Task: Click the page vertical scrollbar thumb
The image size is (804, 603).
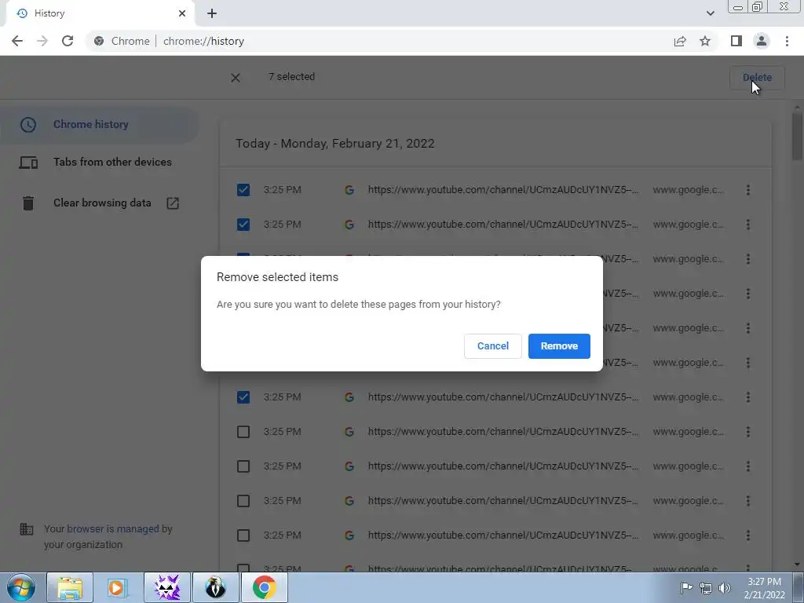Action: point(797,136)
